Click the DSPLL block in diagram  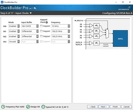[x=120, y=38]
